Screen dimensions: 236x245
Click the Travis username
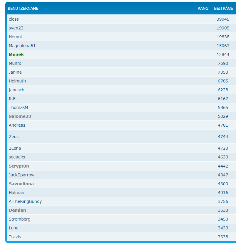[15, 237]
